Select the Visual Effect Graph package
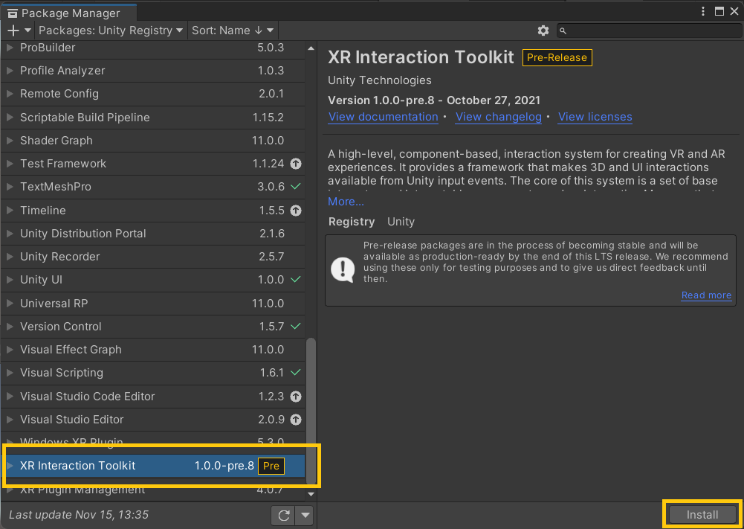Image resolution: width=744 pixels, height=529 pixels. [x=153, y=350]
